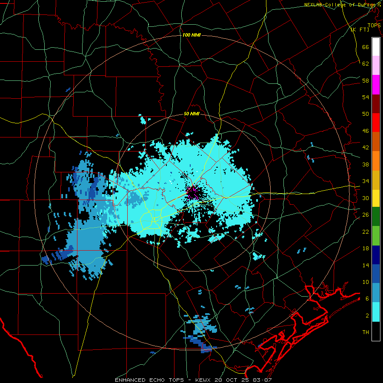
Task: Click the "KEWX" station identifier in caption
Action: pos(203,380)
